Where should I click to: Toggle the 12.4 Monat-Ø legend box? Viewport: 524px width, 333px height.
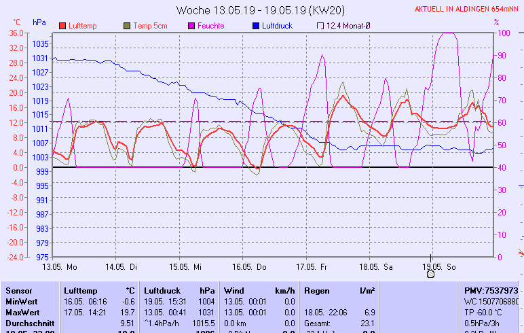pos(320,26)
